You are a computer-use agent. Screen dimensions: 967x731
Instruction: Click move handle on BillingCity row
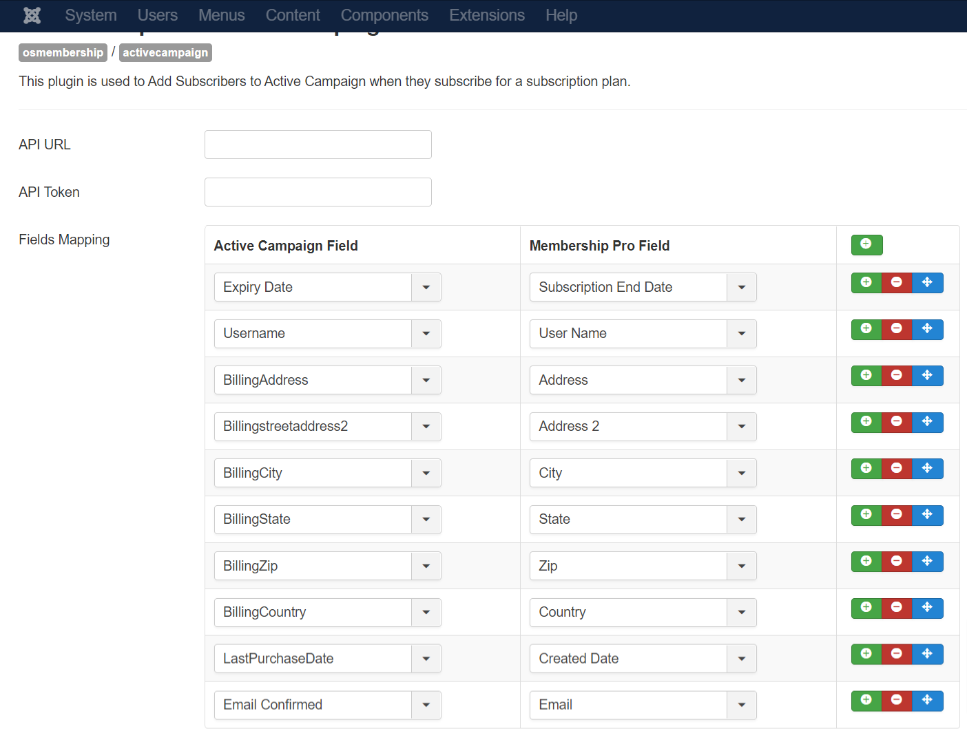pos(927,469)
